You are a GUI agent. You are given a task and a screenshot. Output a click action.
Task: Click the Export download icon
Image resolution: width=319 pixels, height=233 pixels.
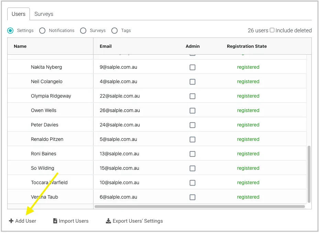(x=108, y=221)
